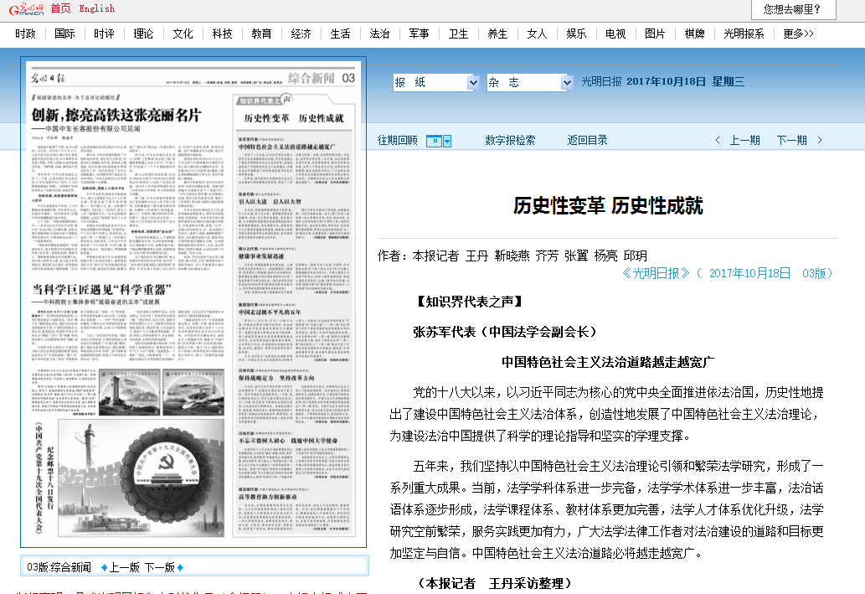Expand 更多>> navigation menu

pyautogui.click(x=798, y=34)
